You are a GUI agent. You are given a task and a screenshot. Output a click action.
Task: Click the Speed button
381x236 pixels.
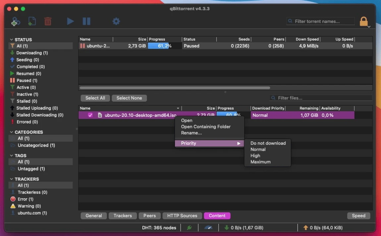(x=358, y=216)
